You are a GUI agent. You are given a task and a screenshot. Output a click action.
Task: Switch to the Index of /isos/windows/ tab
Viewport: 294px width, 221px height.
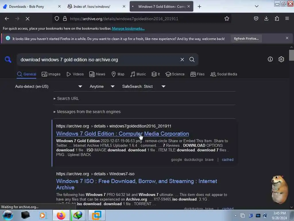click(x=92, y=7)
